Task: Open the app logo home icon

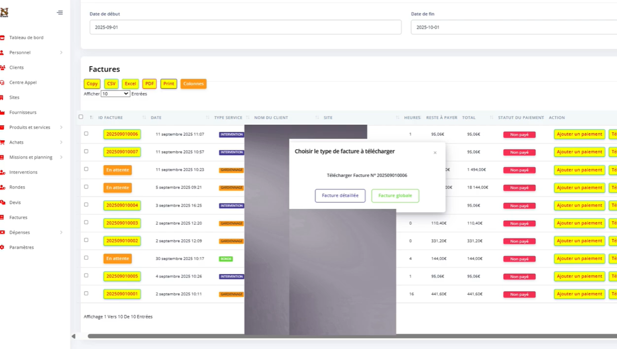Action: point(4,12)
